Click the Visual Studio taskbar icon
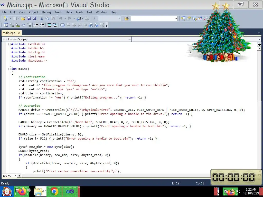263x197 pixels. [70, 191]
